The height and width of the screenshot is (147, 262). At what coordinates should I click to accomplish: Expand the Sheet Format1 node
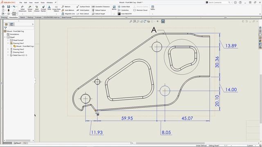pos(8,40)
